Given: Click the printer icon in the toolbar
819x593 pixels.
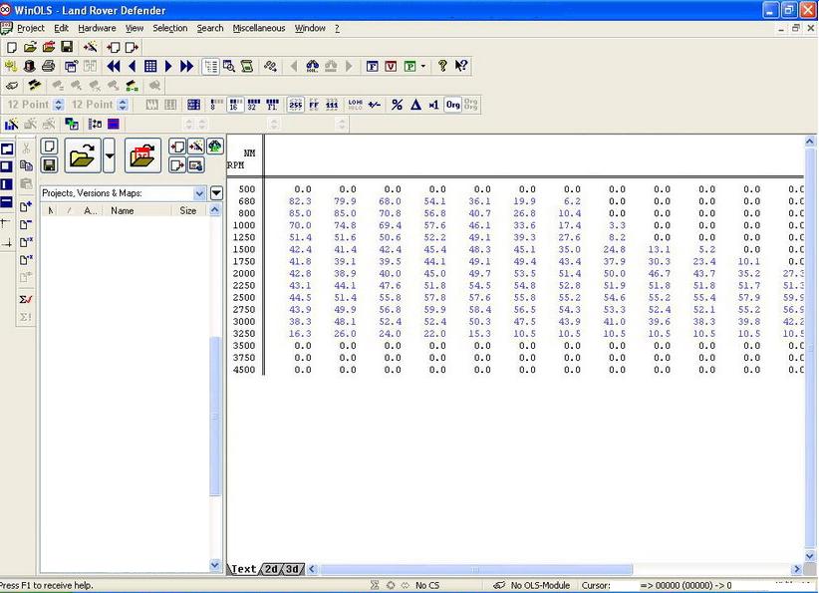Looking at the screenshot, I should coord(49,66).
